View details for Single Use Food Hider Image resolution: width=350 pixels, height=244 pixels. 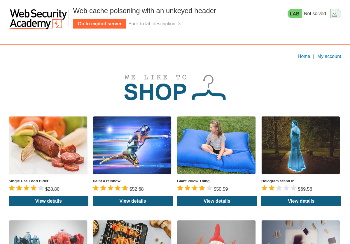coord(48,201)
